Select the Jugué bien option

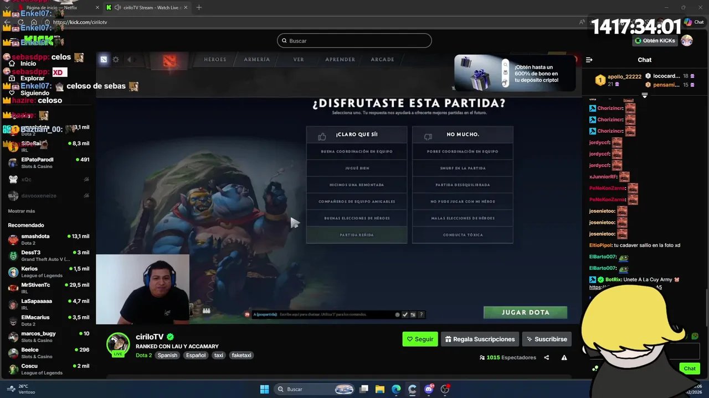pyautogui.click(x=357, y=168)
